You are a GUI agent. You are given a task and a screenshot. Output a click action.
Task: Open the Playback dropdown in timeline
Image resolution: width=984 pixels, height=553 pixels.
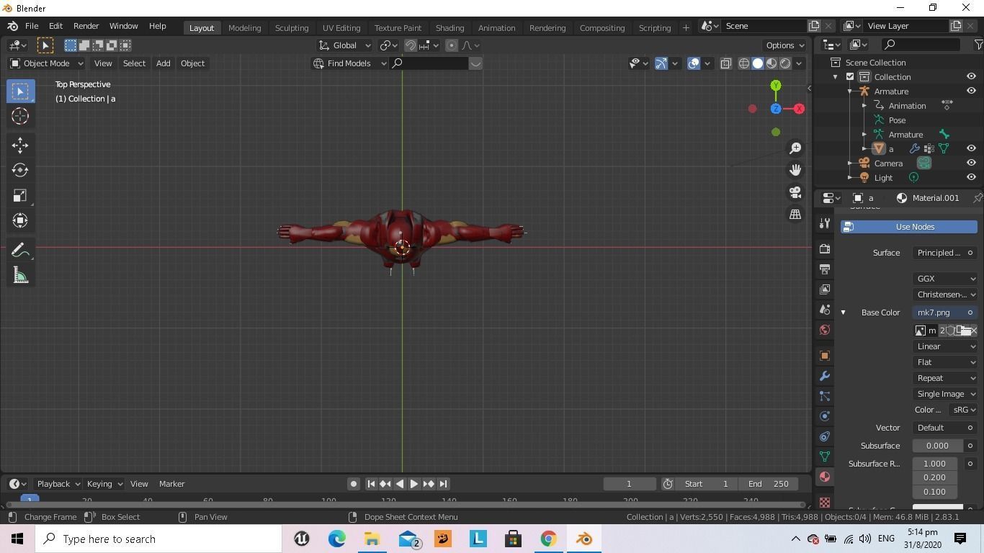tap(58, 484)
